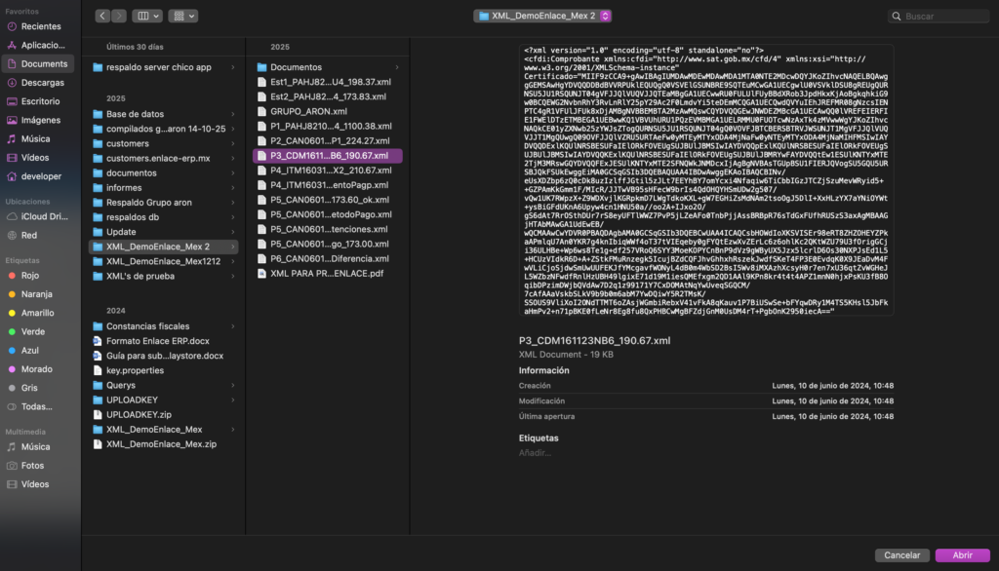The width and height of the screenshot is (999, 571).
Task: Select the UPLOADKEY.zip file
Action: pyautogui.click(x=164, y=415)
